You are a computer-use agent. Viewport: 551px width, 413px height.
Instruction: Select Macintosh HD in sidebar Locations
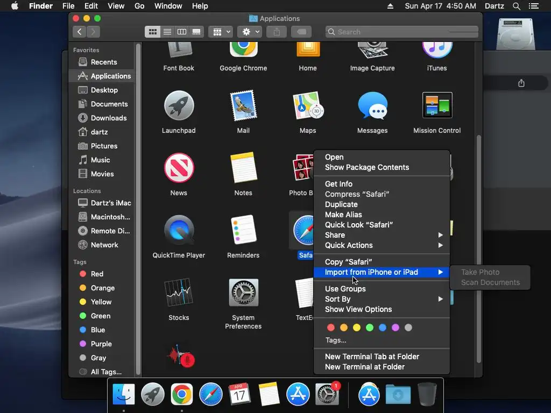coord(102,217)
